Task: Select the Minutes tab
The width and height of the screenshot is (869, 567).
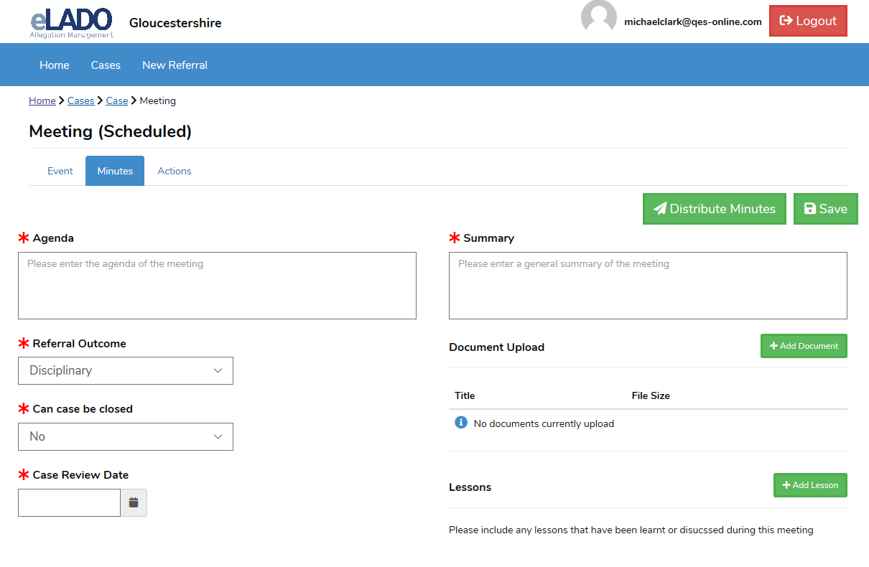Action: pos(115,171)
